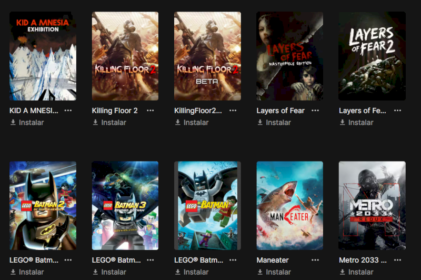Open the Metro 2033 Redux cover
This screenshot has height=280, width=421.
[372, 206]
